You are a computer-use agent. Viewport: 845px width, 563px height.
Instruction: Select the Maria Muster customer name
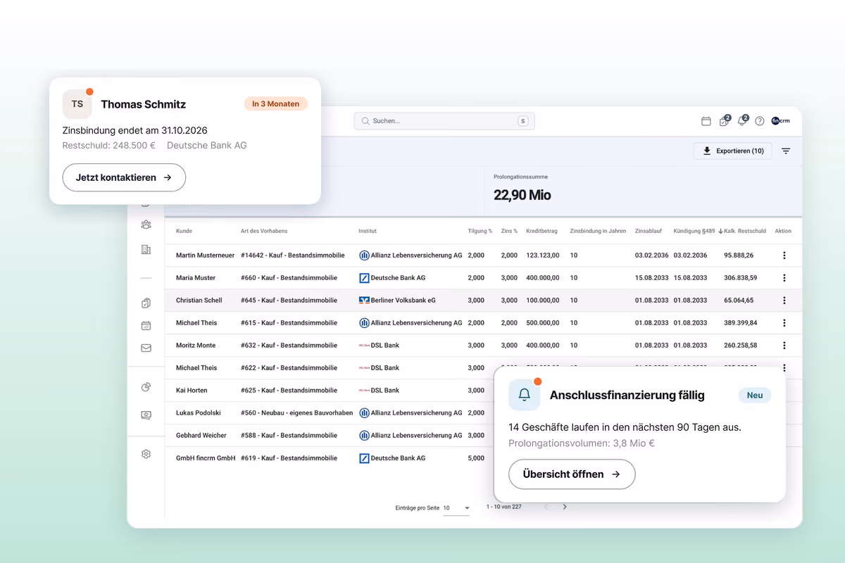[196, 278]
